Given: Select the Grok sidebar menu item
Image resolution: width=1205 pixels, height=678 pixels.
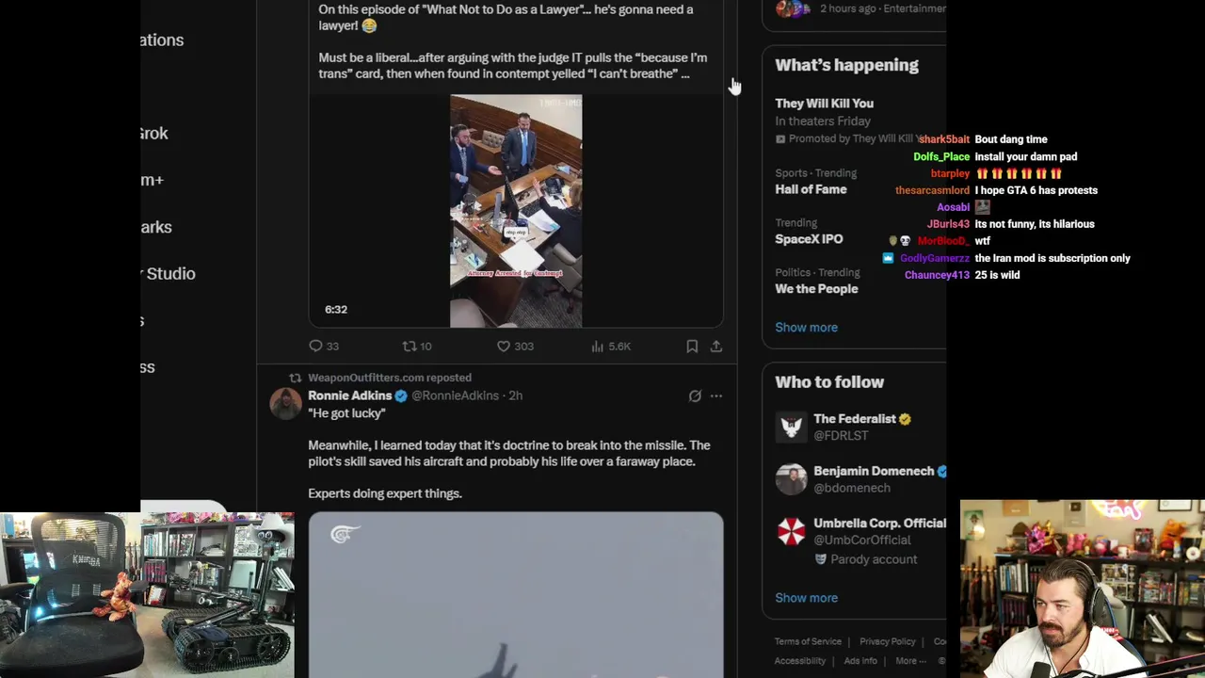Looking at the screenshot, I should tap(154, 134).
